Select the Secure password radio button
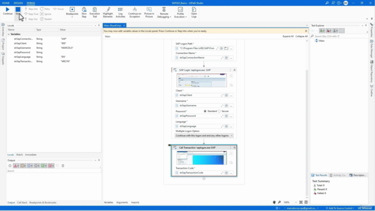 click(219, 111)
